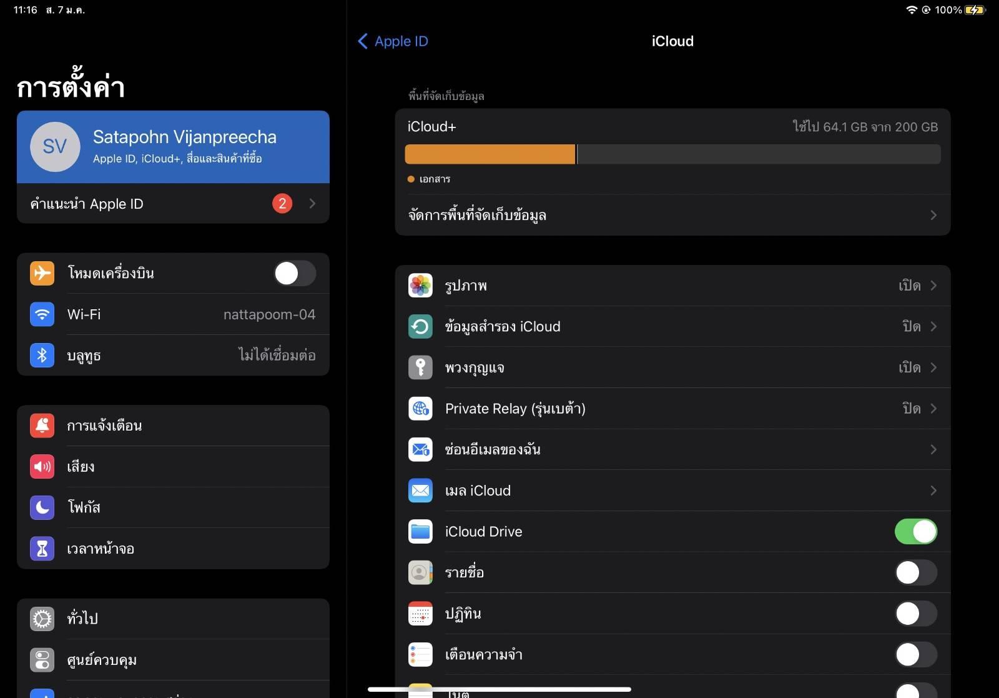Tap the Contacts icon
The height and width of the screenshot is (698, 999).
point(420,572)
